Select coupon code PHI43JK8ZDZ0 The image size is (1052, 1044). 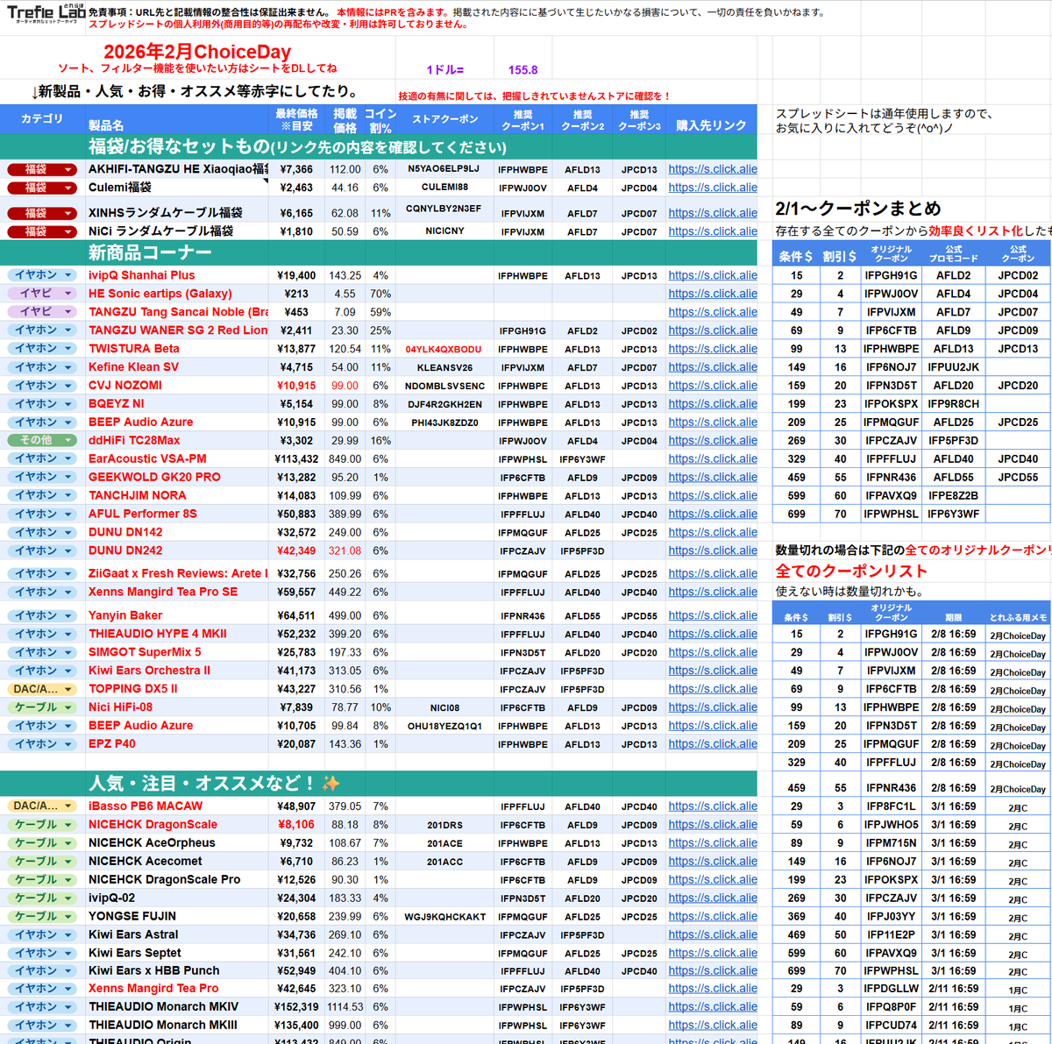pos(444,423)
